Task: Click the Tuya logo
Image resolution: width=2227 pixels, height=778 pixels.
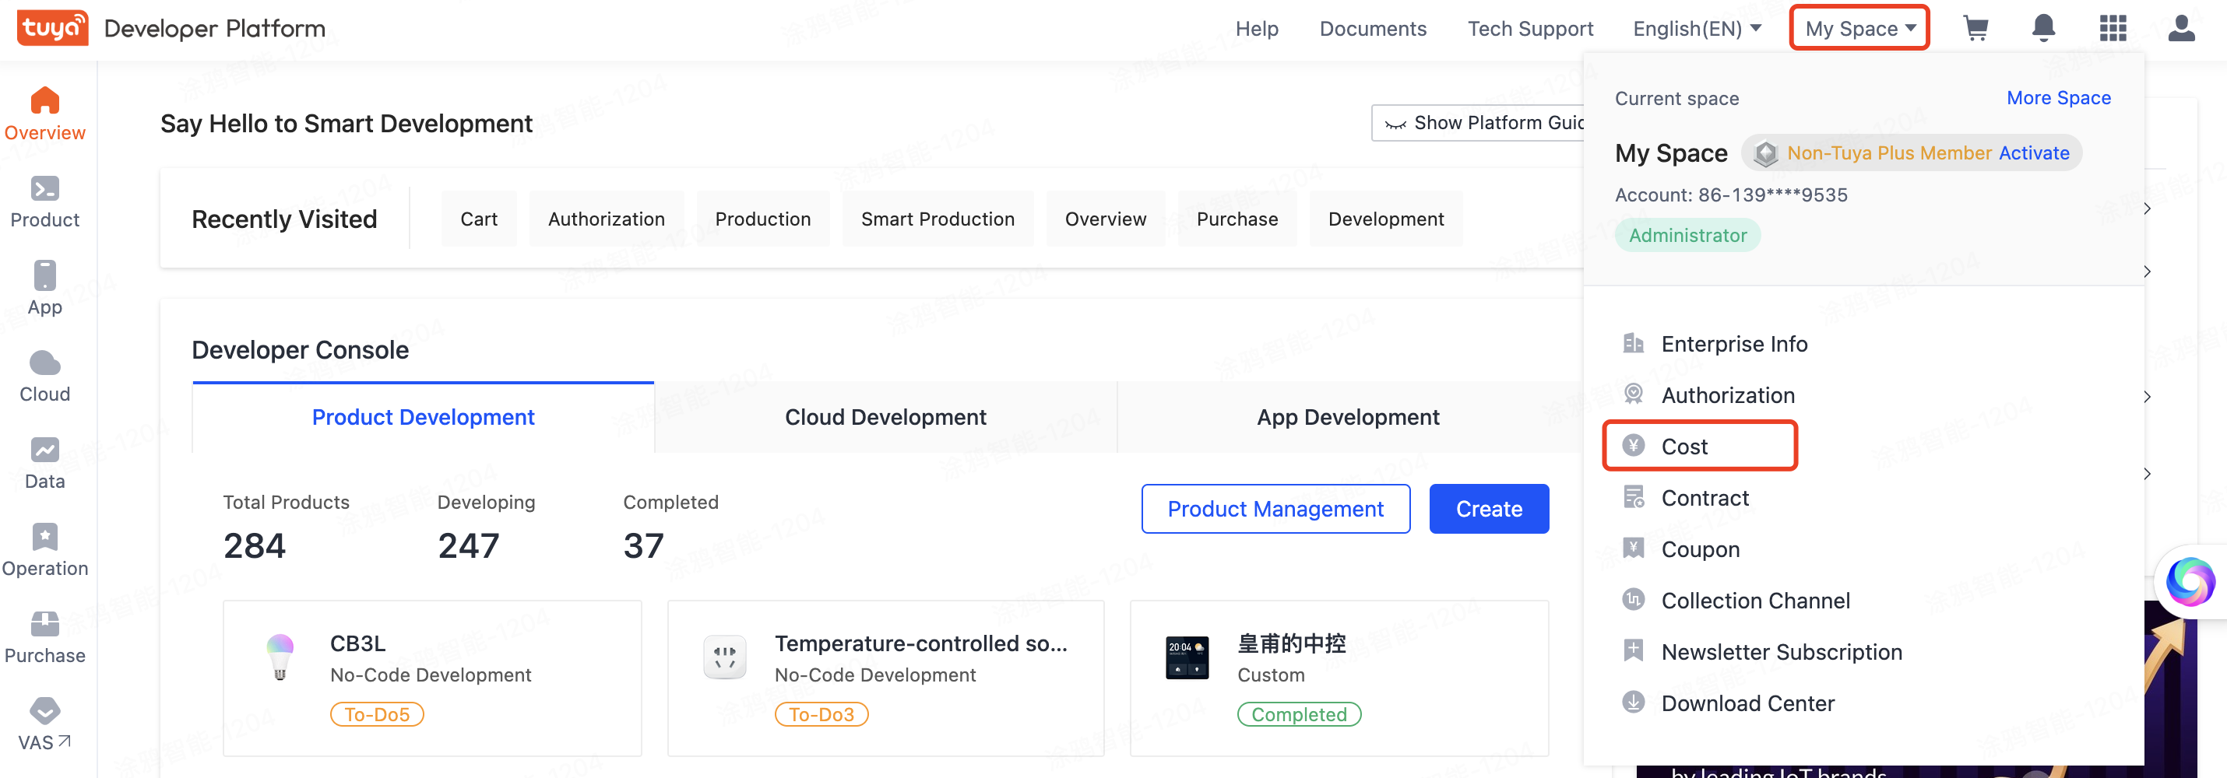Action: (x=52, y=29)
